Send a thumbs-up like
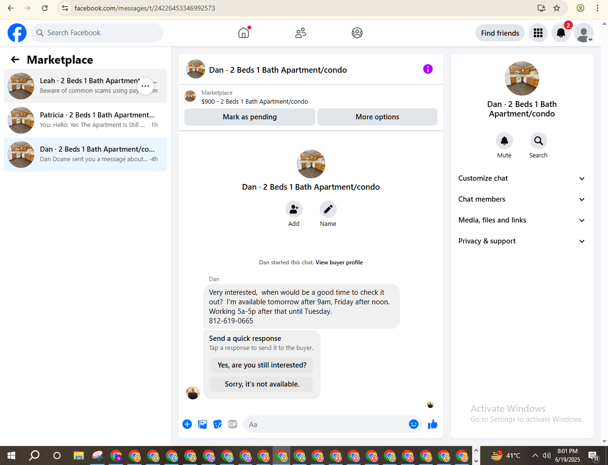Screen dimensions: 608x465 (433, 424)
